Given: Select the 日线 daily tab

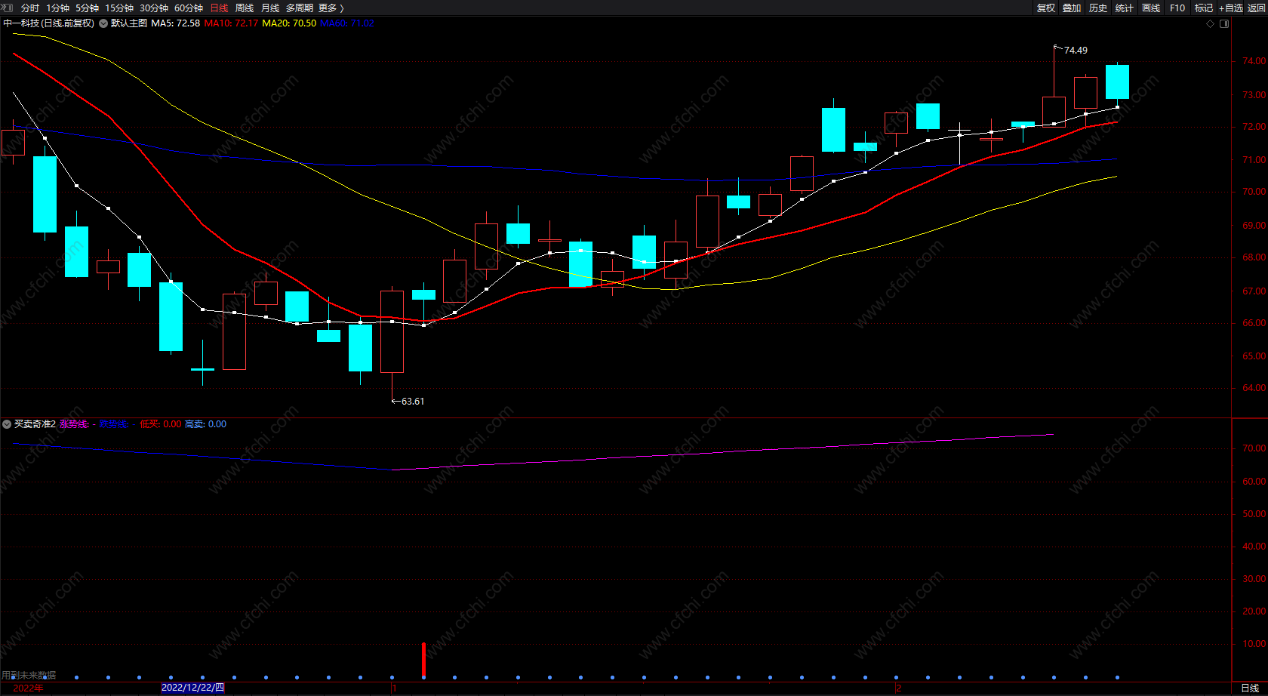Looking at the screenshot, I should point(219,8).
